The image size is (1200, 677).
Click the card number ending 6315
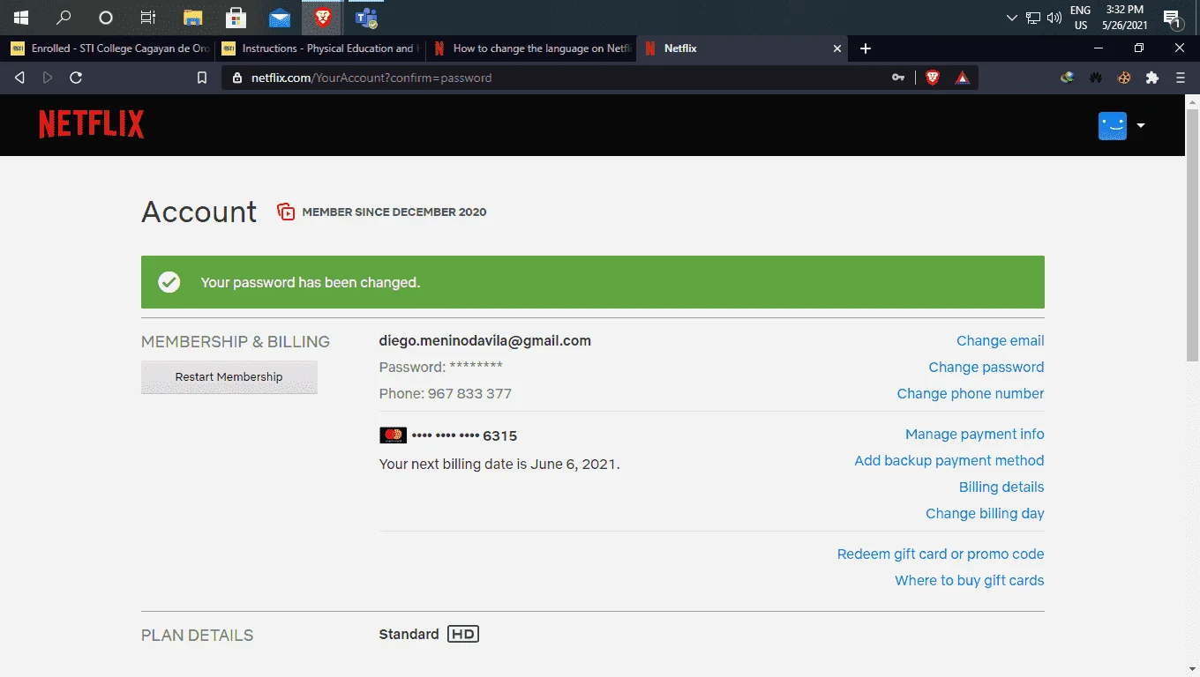464,435
